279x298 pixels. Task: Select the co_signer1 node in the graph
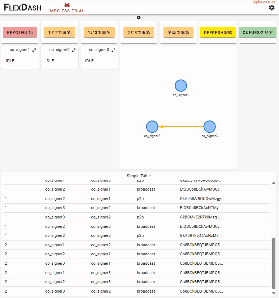pos(181,85)
